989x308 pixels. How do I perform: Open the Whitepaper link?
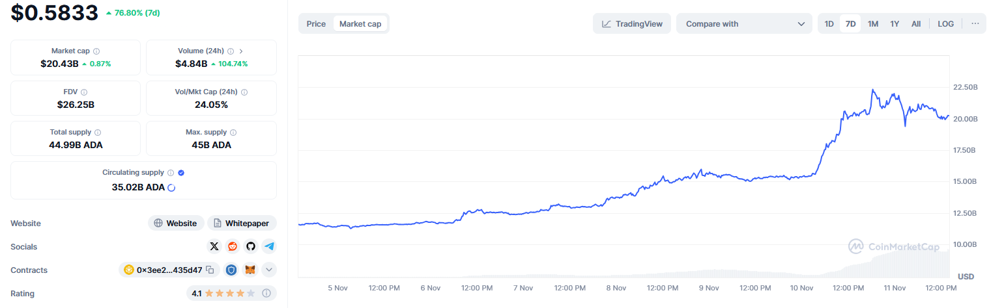click(x=242, y=223)
